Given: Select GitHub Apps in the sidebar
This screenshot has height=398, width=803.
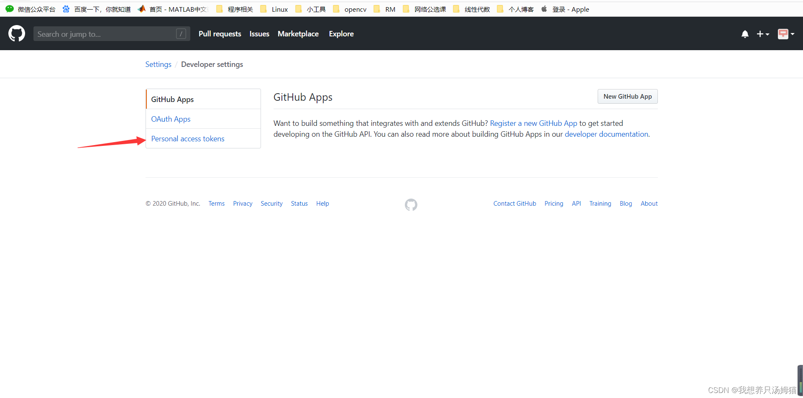Looking at the screenshot, I should pyautogui.click(x=203, y=99).
